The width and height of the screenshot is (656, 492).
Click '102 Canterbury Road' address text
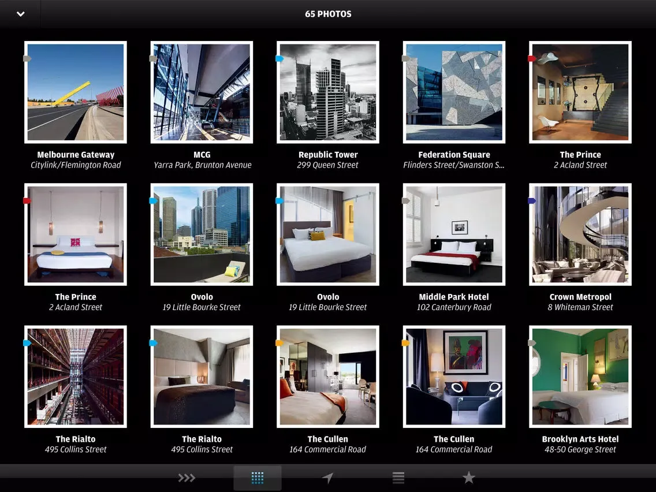(454, 307)
